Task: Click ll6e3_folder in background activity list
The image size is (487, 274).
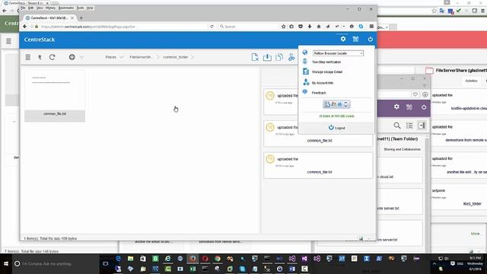Action: [x=472, y=204]
